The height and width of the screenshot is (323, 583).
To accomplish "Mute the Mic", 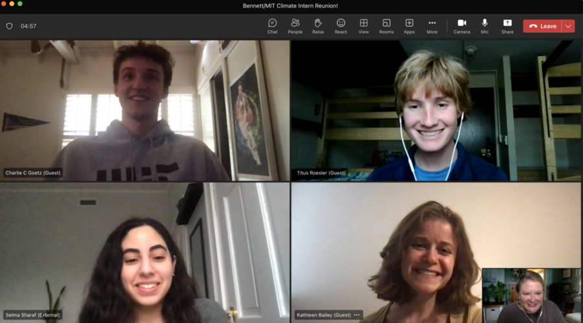I will (x=485, y=26).
